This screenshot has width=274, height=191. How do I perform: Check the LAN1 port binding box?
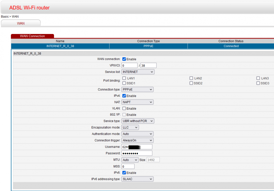coord(124,78)
